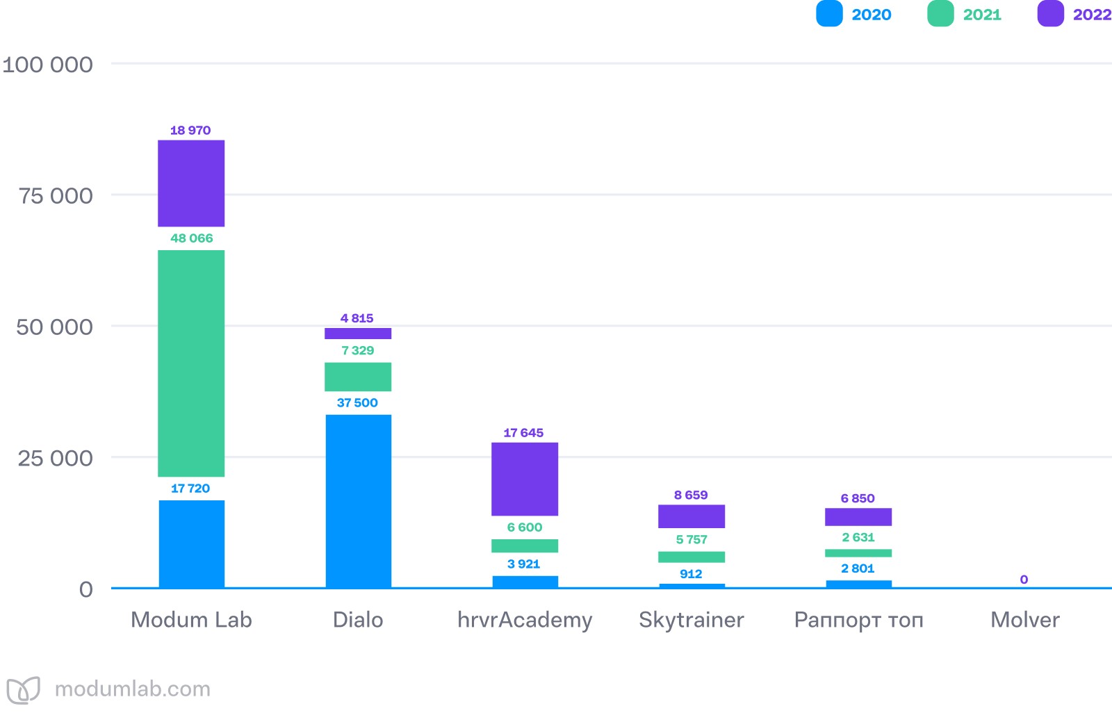Select Modum Lab's purple 2022 bar segment

[x=191, y=183]
